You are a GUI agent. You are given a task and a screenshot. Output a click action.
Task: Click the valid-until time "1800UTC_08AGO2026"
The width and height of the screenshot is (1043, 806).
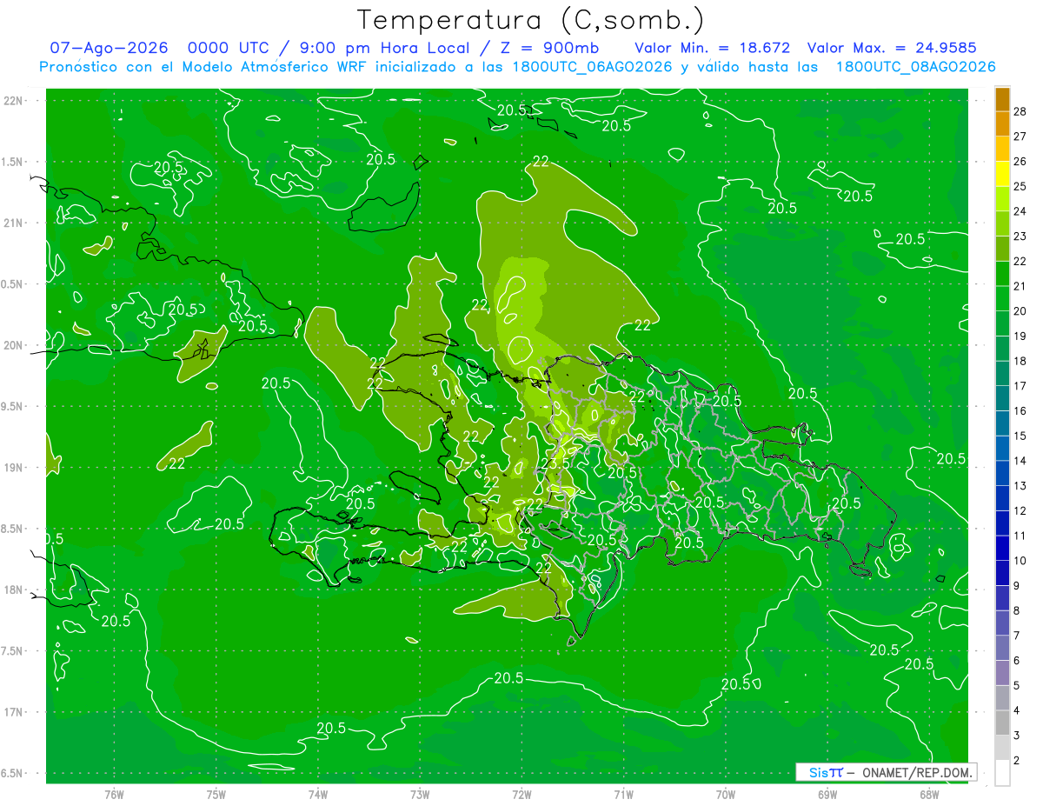[x=915, y=67]
